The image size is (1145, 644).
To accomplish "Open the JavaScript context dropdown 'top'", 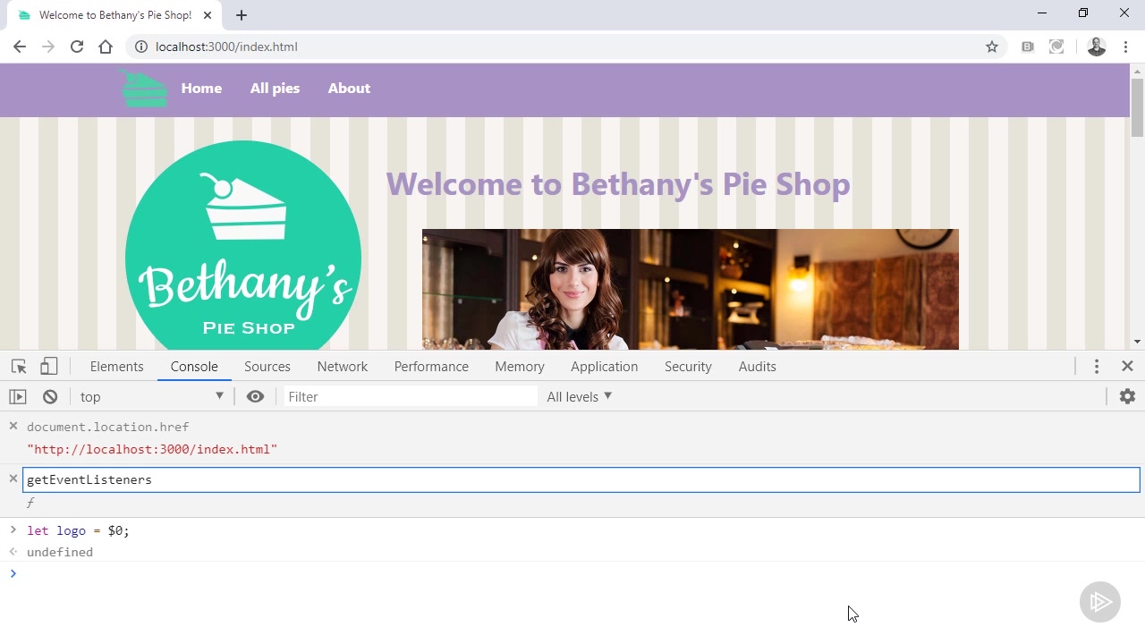I will point(151,397).
